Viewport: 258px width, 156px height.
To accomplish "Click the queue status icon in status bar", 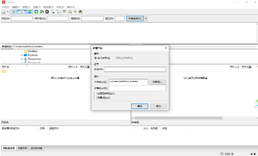I will pyautogui.click(x=222, y=154).
